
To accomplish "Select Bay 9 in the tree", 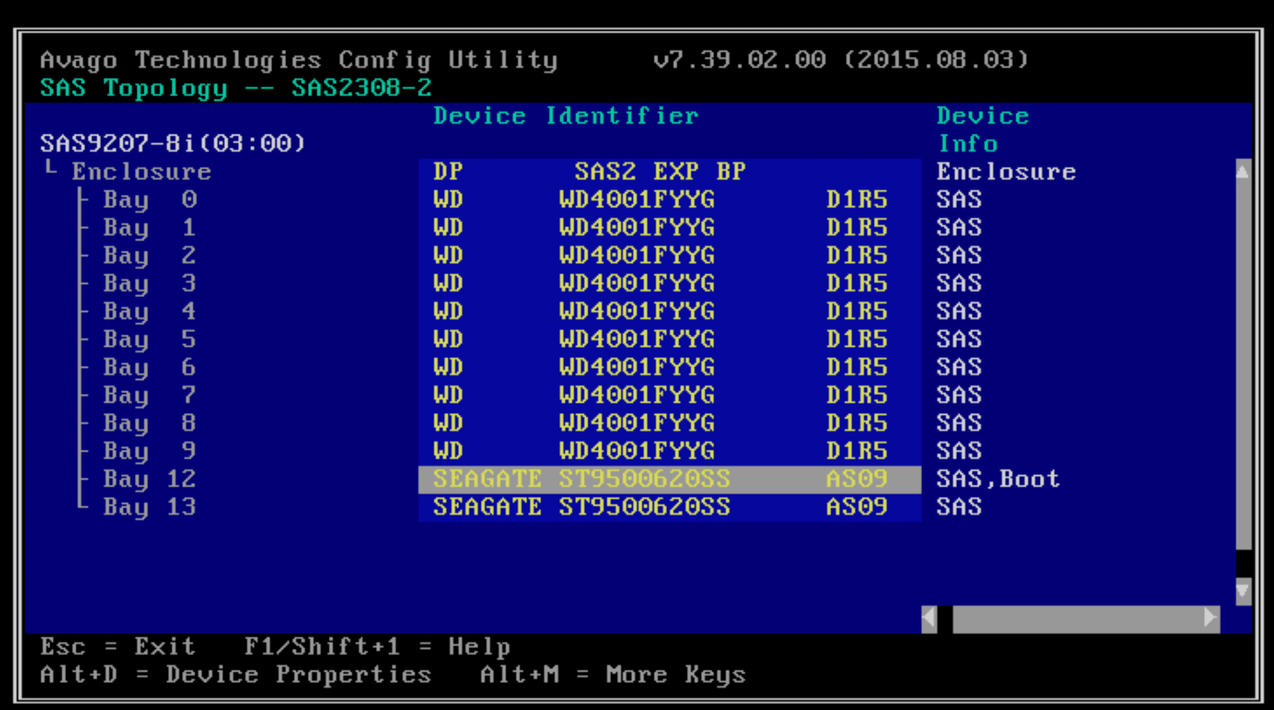I will point(150,451).
